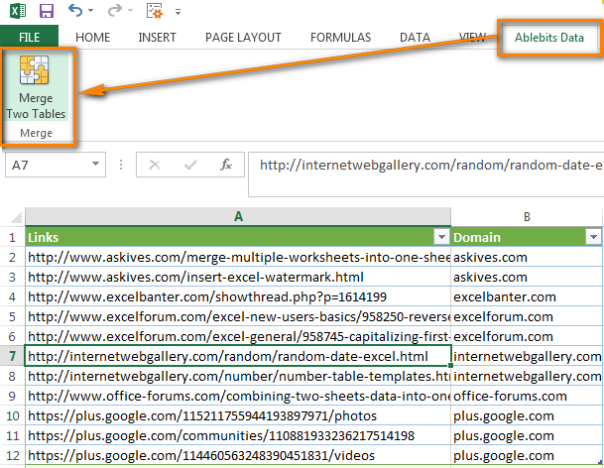Click into the formula bar text
The height and width of the screenshot is (468, 604).
426,175
